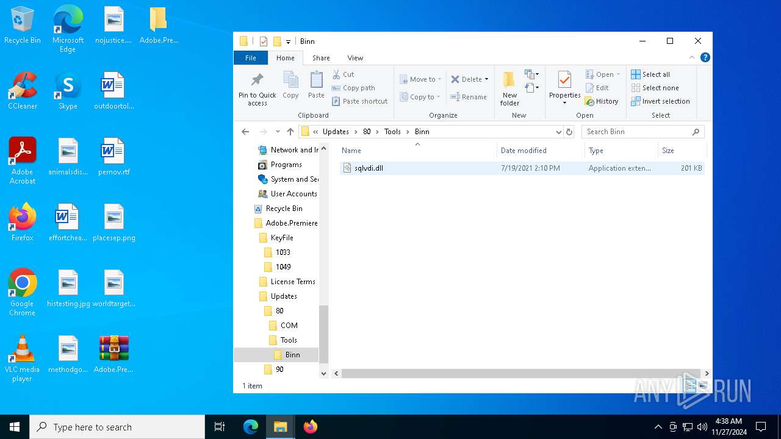Expand the Open button dropdown
781x439 pixels.
[x=618, y=74]
